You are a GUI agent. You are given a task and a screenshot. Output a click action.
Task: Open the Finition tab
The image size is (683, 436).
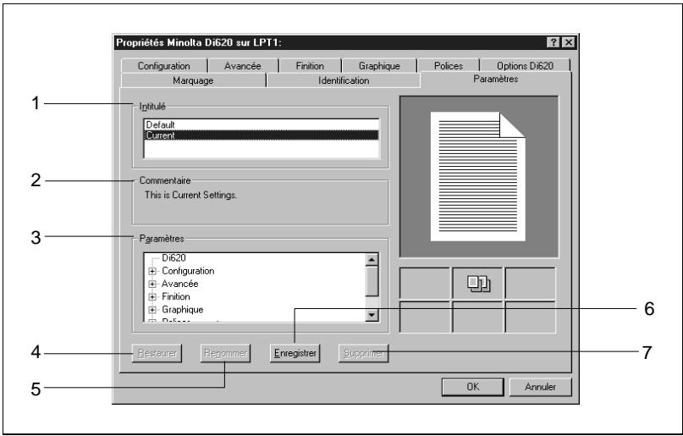pyautogui.click(x=310, y=66)
